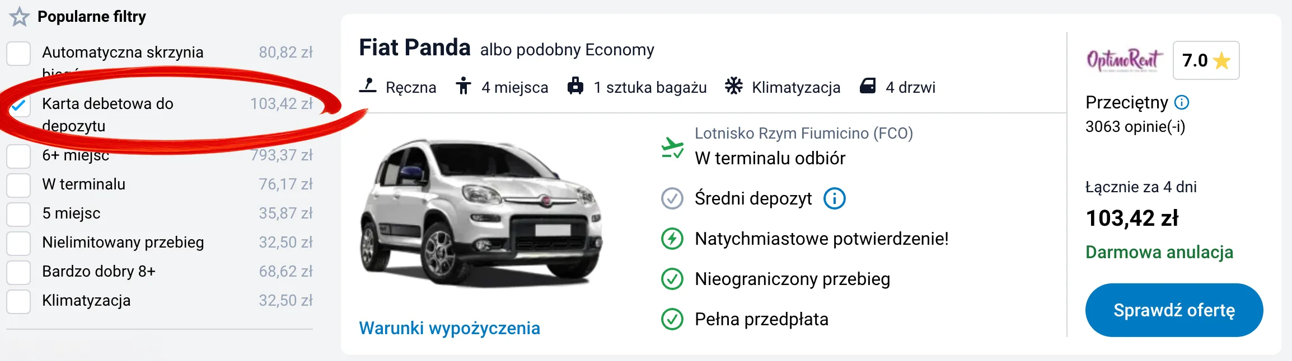
Task: Select the Bardzo dobry 8+ filter
Action: click(18, 272)
